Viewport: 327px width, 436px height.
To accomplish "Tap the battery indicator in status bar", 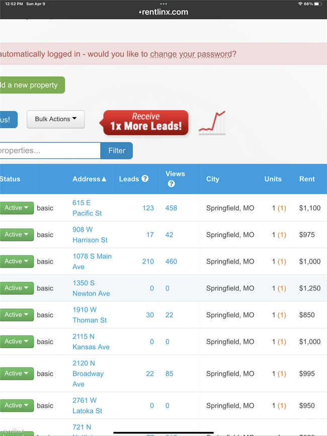I will pyautogui.click(x=317, y=4).
